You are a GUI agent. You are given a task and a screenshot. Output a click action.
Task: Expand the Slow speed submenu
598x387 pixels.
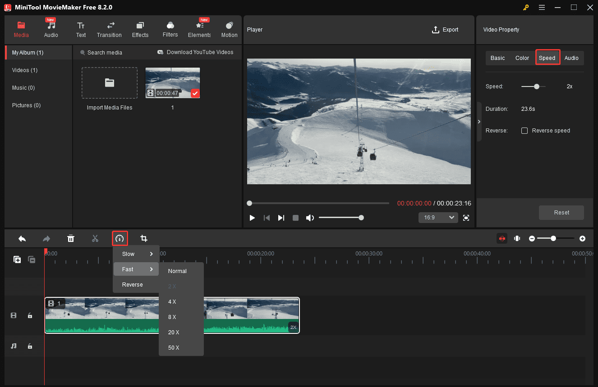coord(136,254)
